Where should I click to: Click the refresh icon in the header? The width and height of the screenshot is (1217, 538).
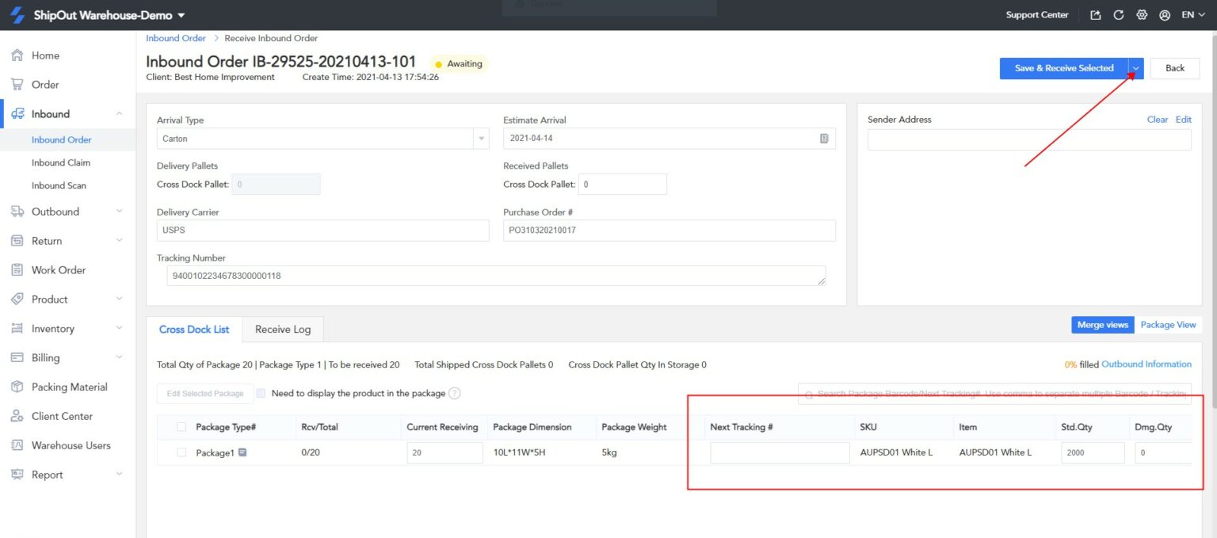1118,14
